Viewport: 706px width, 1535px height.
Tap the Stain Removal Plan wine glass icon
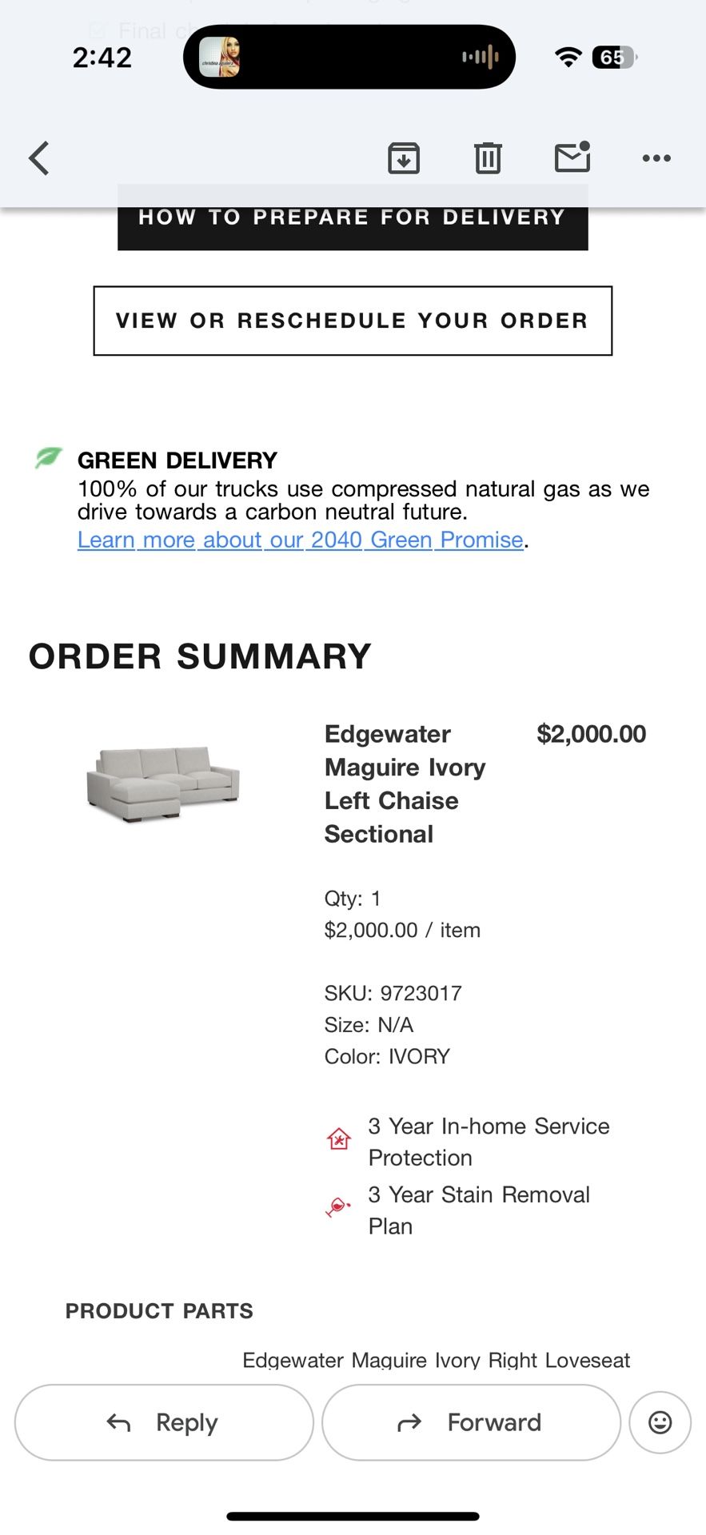pyautogui.click(x=337, y=1207)
